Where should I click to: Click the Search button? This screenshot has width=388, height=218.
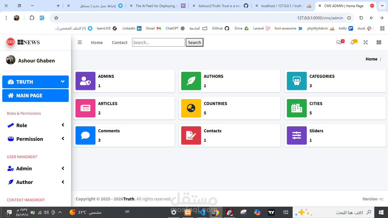click(x=195, y=42)
